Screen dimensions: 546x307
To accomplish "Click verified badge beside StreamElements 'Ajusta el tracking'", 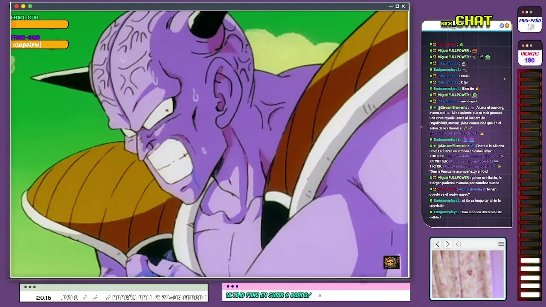I will pyautogui.click(x=435, y=108).
